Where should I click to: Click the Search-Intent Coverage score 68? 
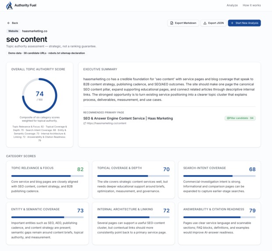252,169
